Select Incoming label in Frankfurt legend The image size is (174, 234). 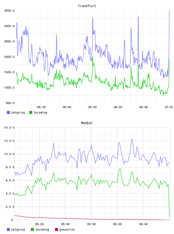[x=40, y=112]
